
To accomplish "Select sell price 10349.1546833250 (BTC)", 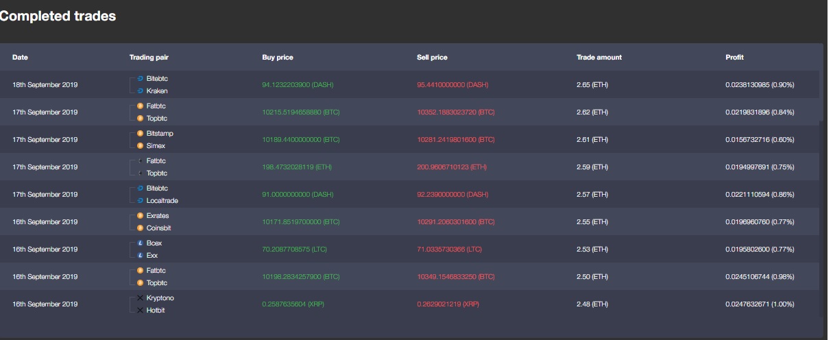I will 456,277.
